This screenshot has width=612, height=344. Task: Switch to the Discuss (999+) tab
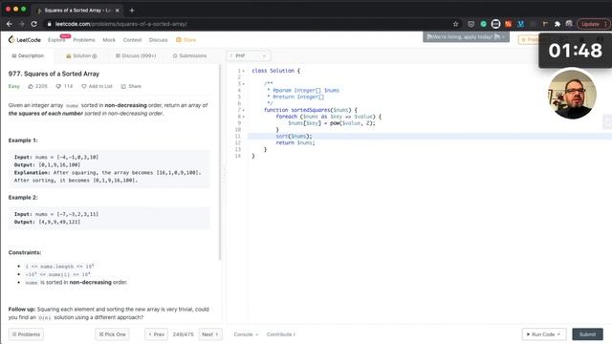click(x=136, y=55)
